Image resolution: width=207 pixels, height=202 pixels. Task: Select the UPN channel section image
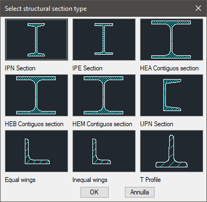[x=171, y=95]
